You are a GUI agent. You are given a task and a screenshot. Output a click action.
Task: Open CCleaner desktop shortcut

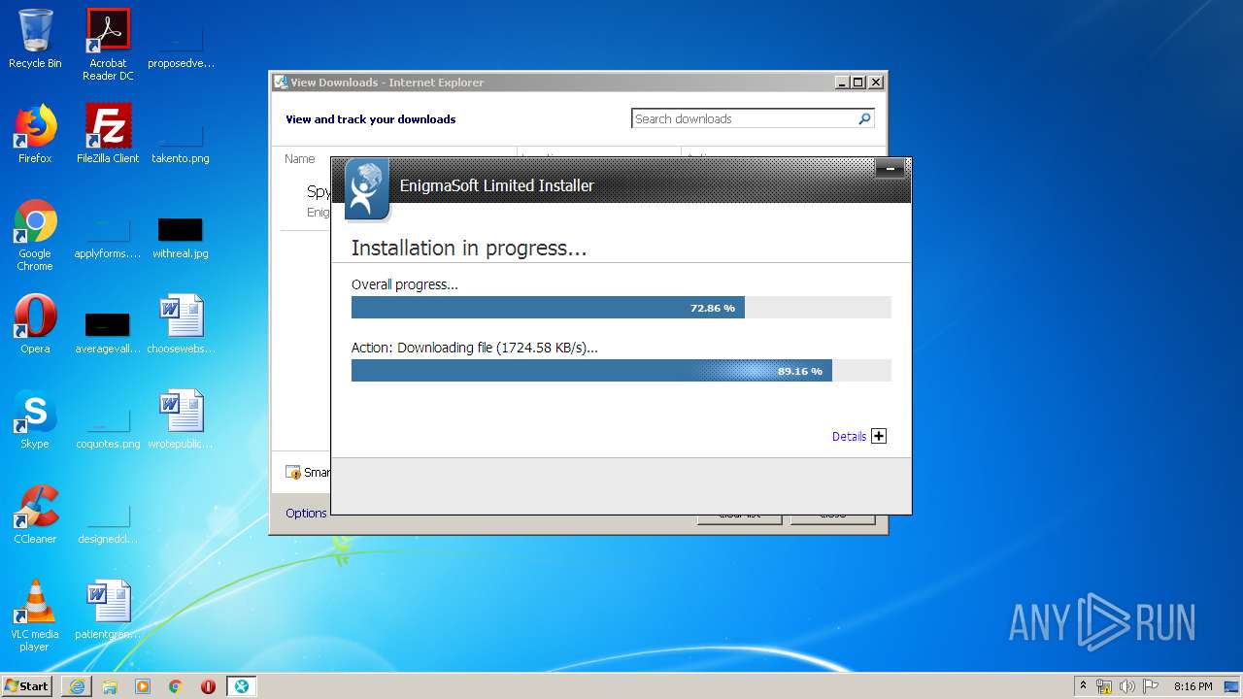35,515
